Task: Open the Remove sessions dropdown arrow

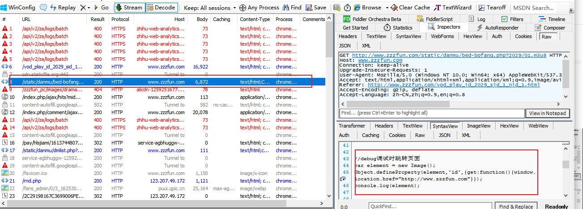Action: [89, 8]
